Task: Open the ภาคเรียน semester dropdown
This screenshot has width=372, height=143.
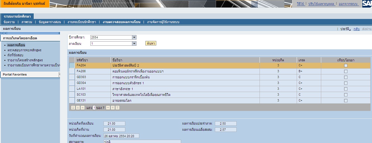Action: pyautogui.click(x=134, y=43)
